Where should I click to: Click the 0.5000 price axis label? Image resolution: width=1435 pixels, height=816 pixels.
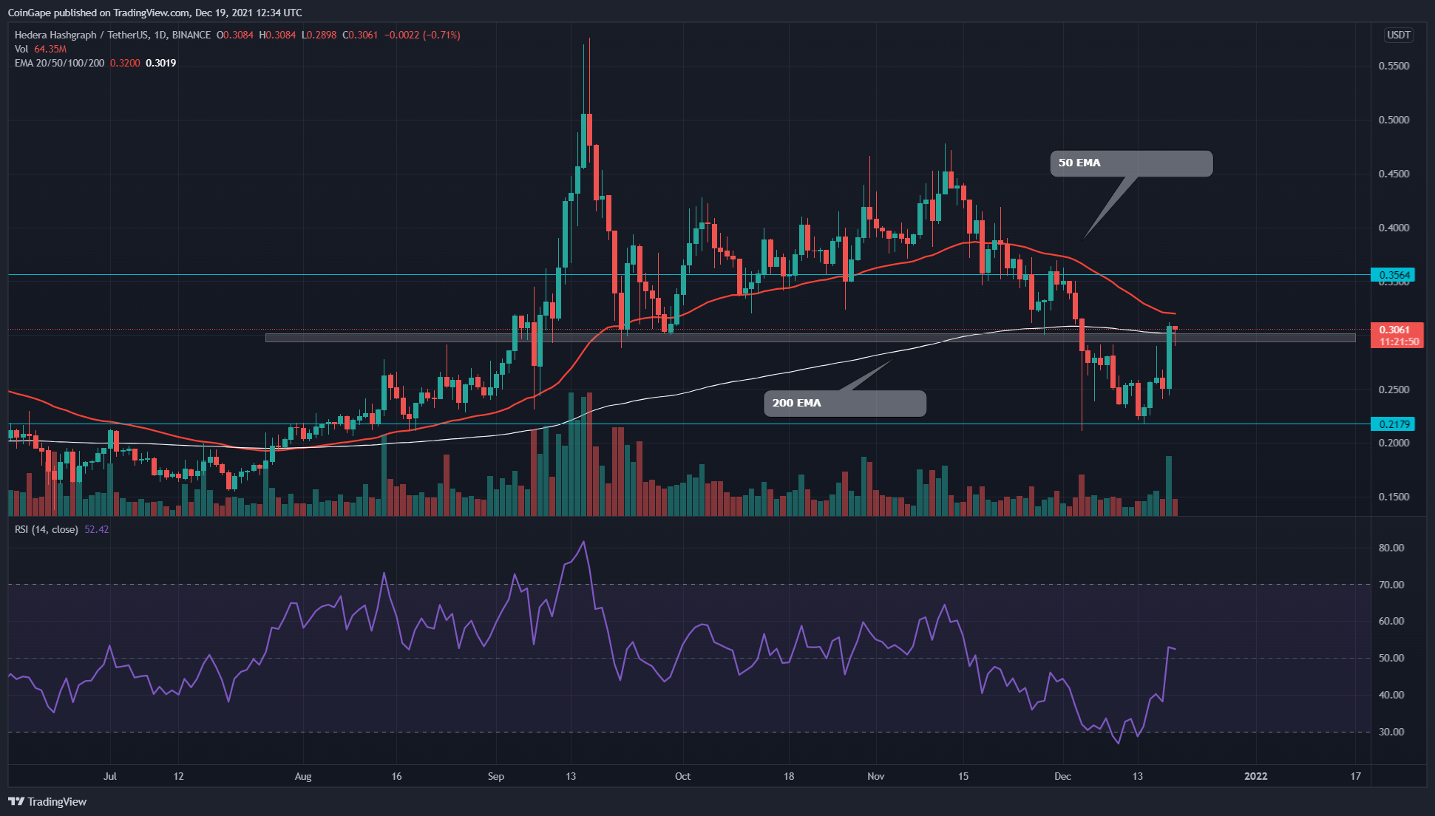(x=1394, y=120)
